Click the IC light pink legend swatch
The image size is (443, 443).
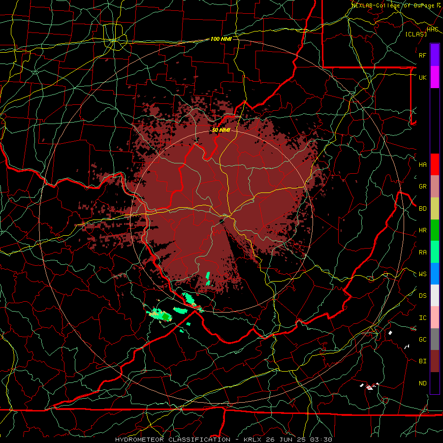click(x=435, y=317)
